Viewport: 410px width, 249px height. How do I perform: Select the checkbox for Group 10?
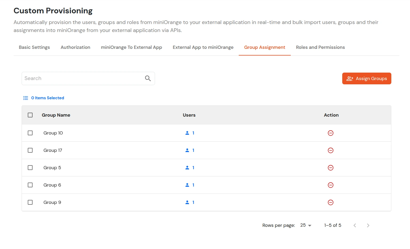coord(30,133)
